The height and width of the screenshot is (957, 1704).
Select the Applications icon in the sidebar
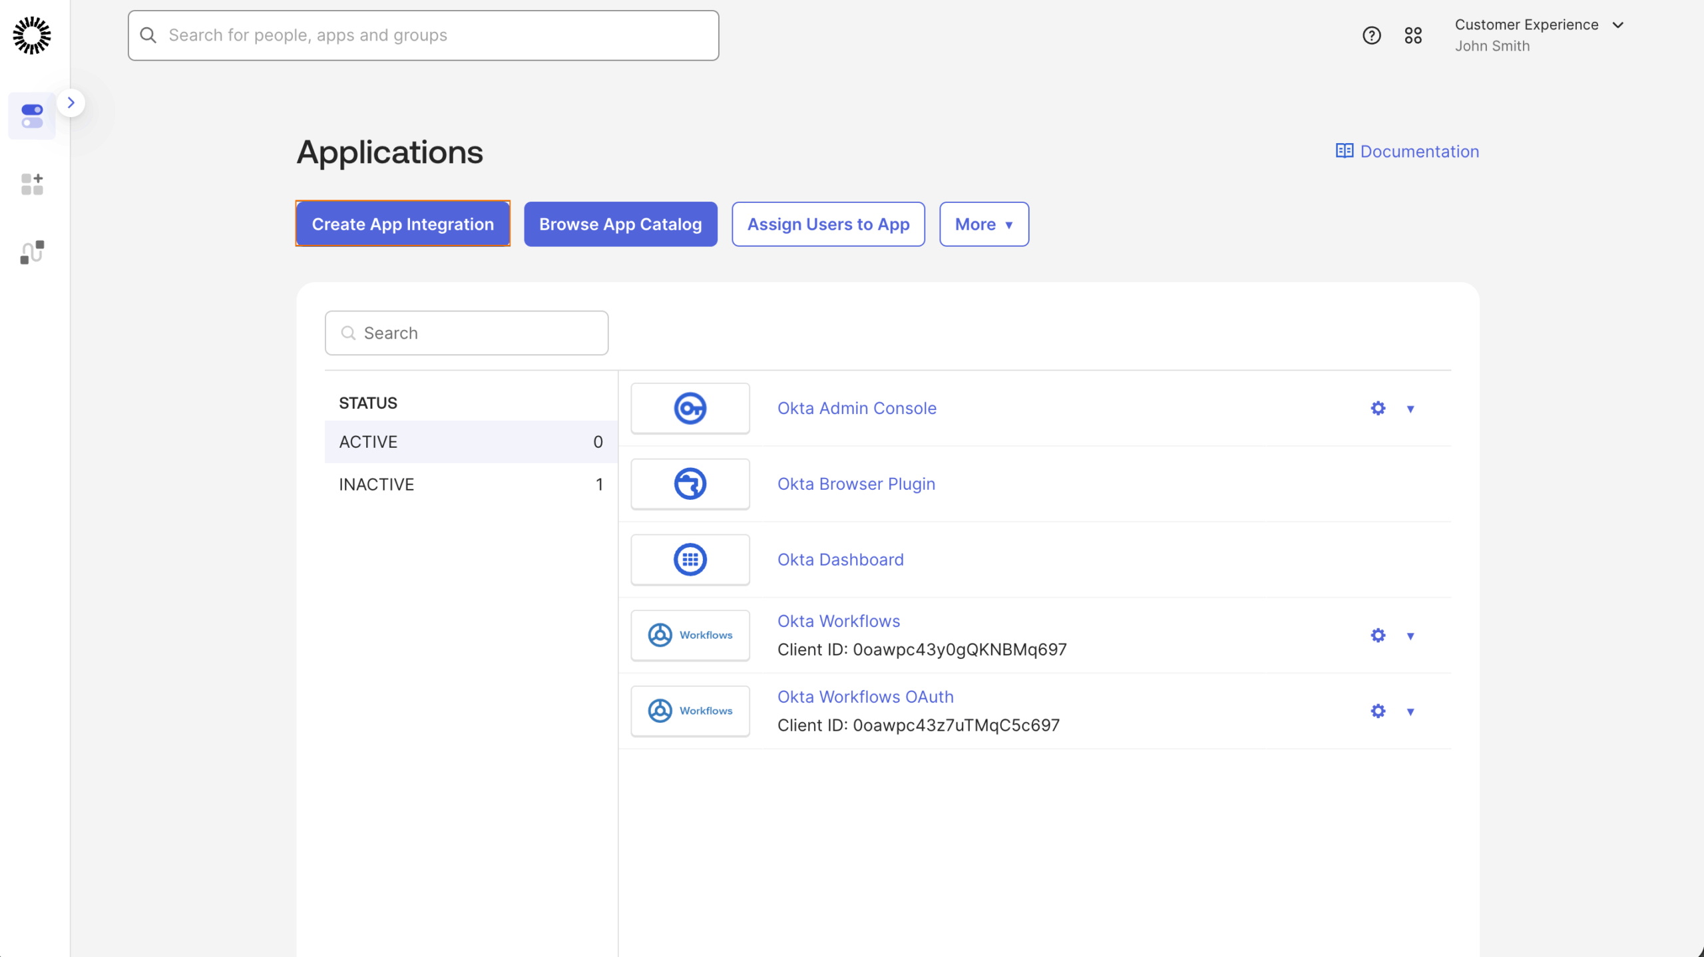point(31,116)
